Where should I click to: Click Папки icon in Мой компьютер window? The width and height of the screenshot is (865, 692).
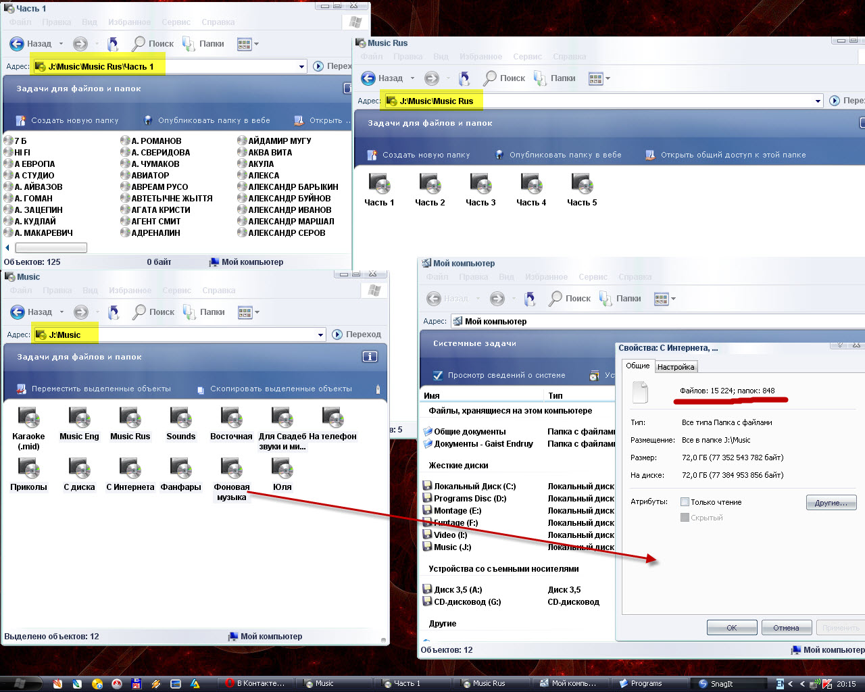pos(607,298)
